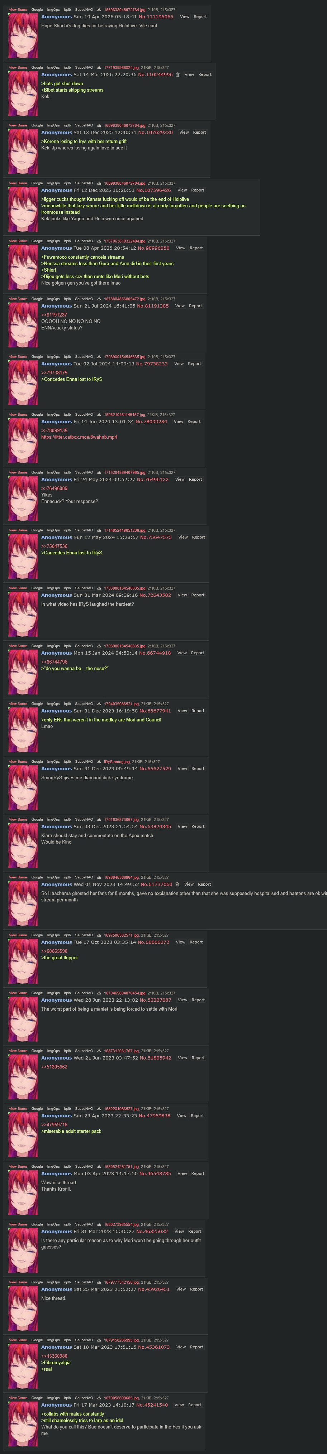Open iqdb search for post No.45926451 image
Viewport: 327px width, 1454px height.
(67, 1282)
